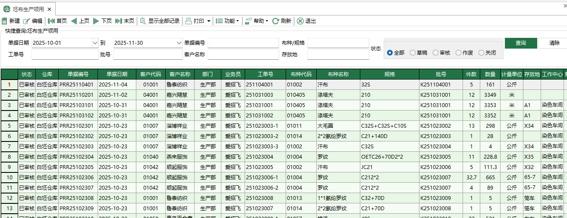Viewport: 567px width, 218px height.
Task: Expand the 打印 print dropdown arrow
Action: pyautogui.click(x=209, y=21)
